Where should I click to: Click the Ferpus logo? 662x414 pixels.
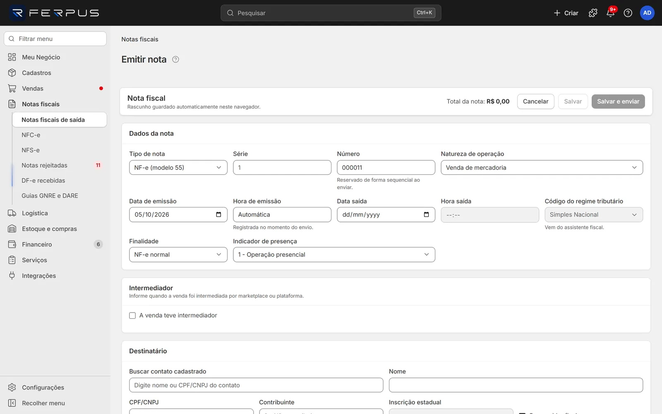tap(55, 13)
